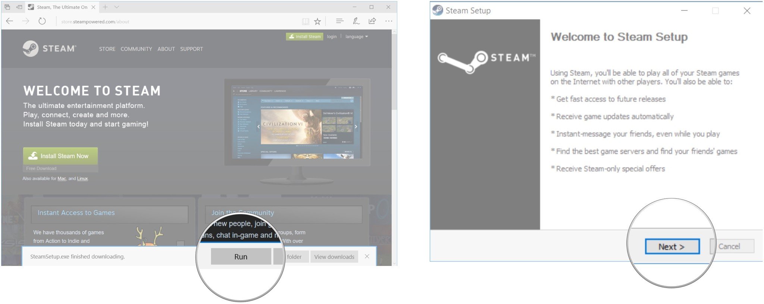Minimize the Edge browser window

point(354,7)
